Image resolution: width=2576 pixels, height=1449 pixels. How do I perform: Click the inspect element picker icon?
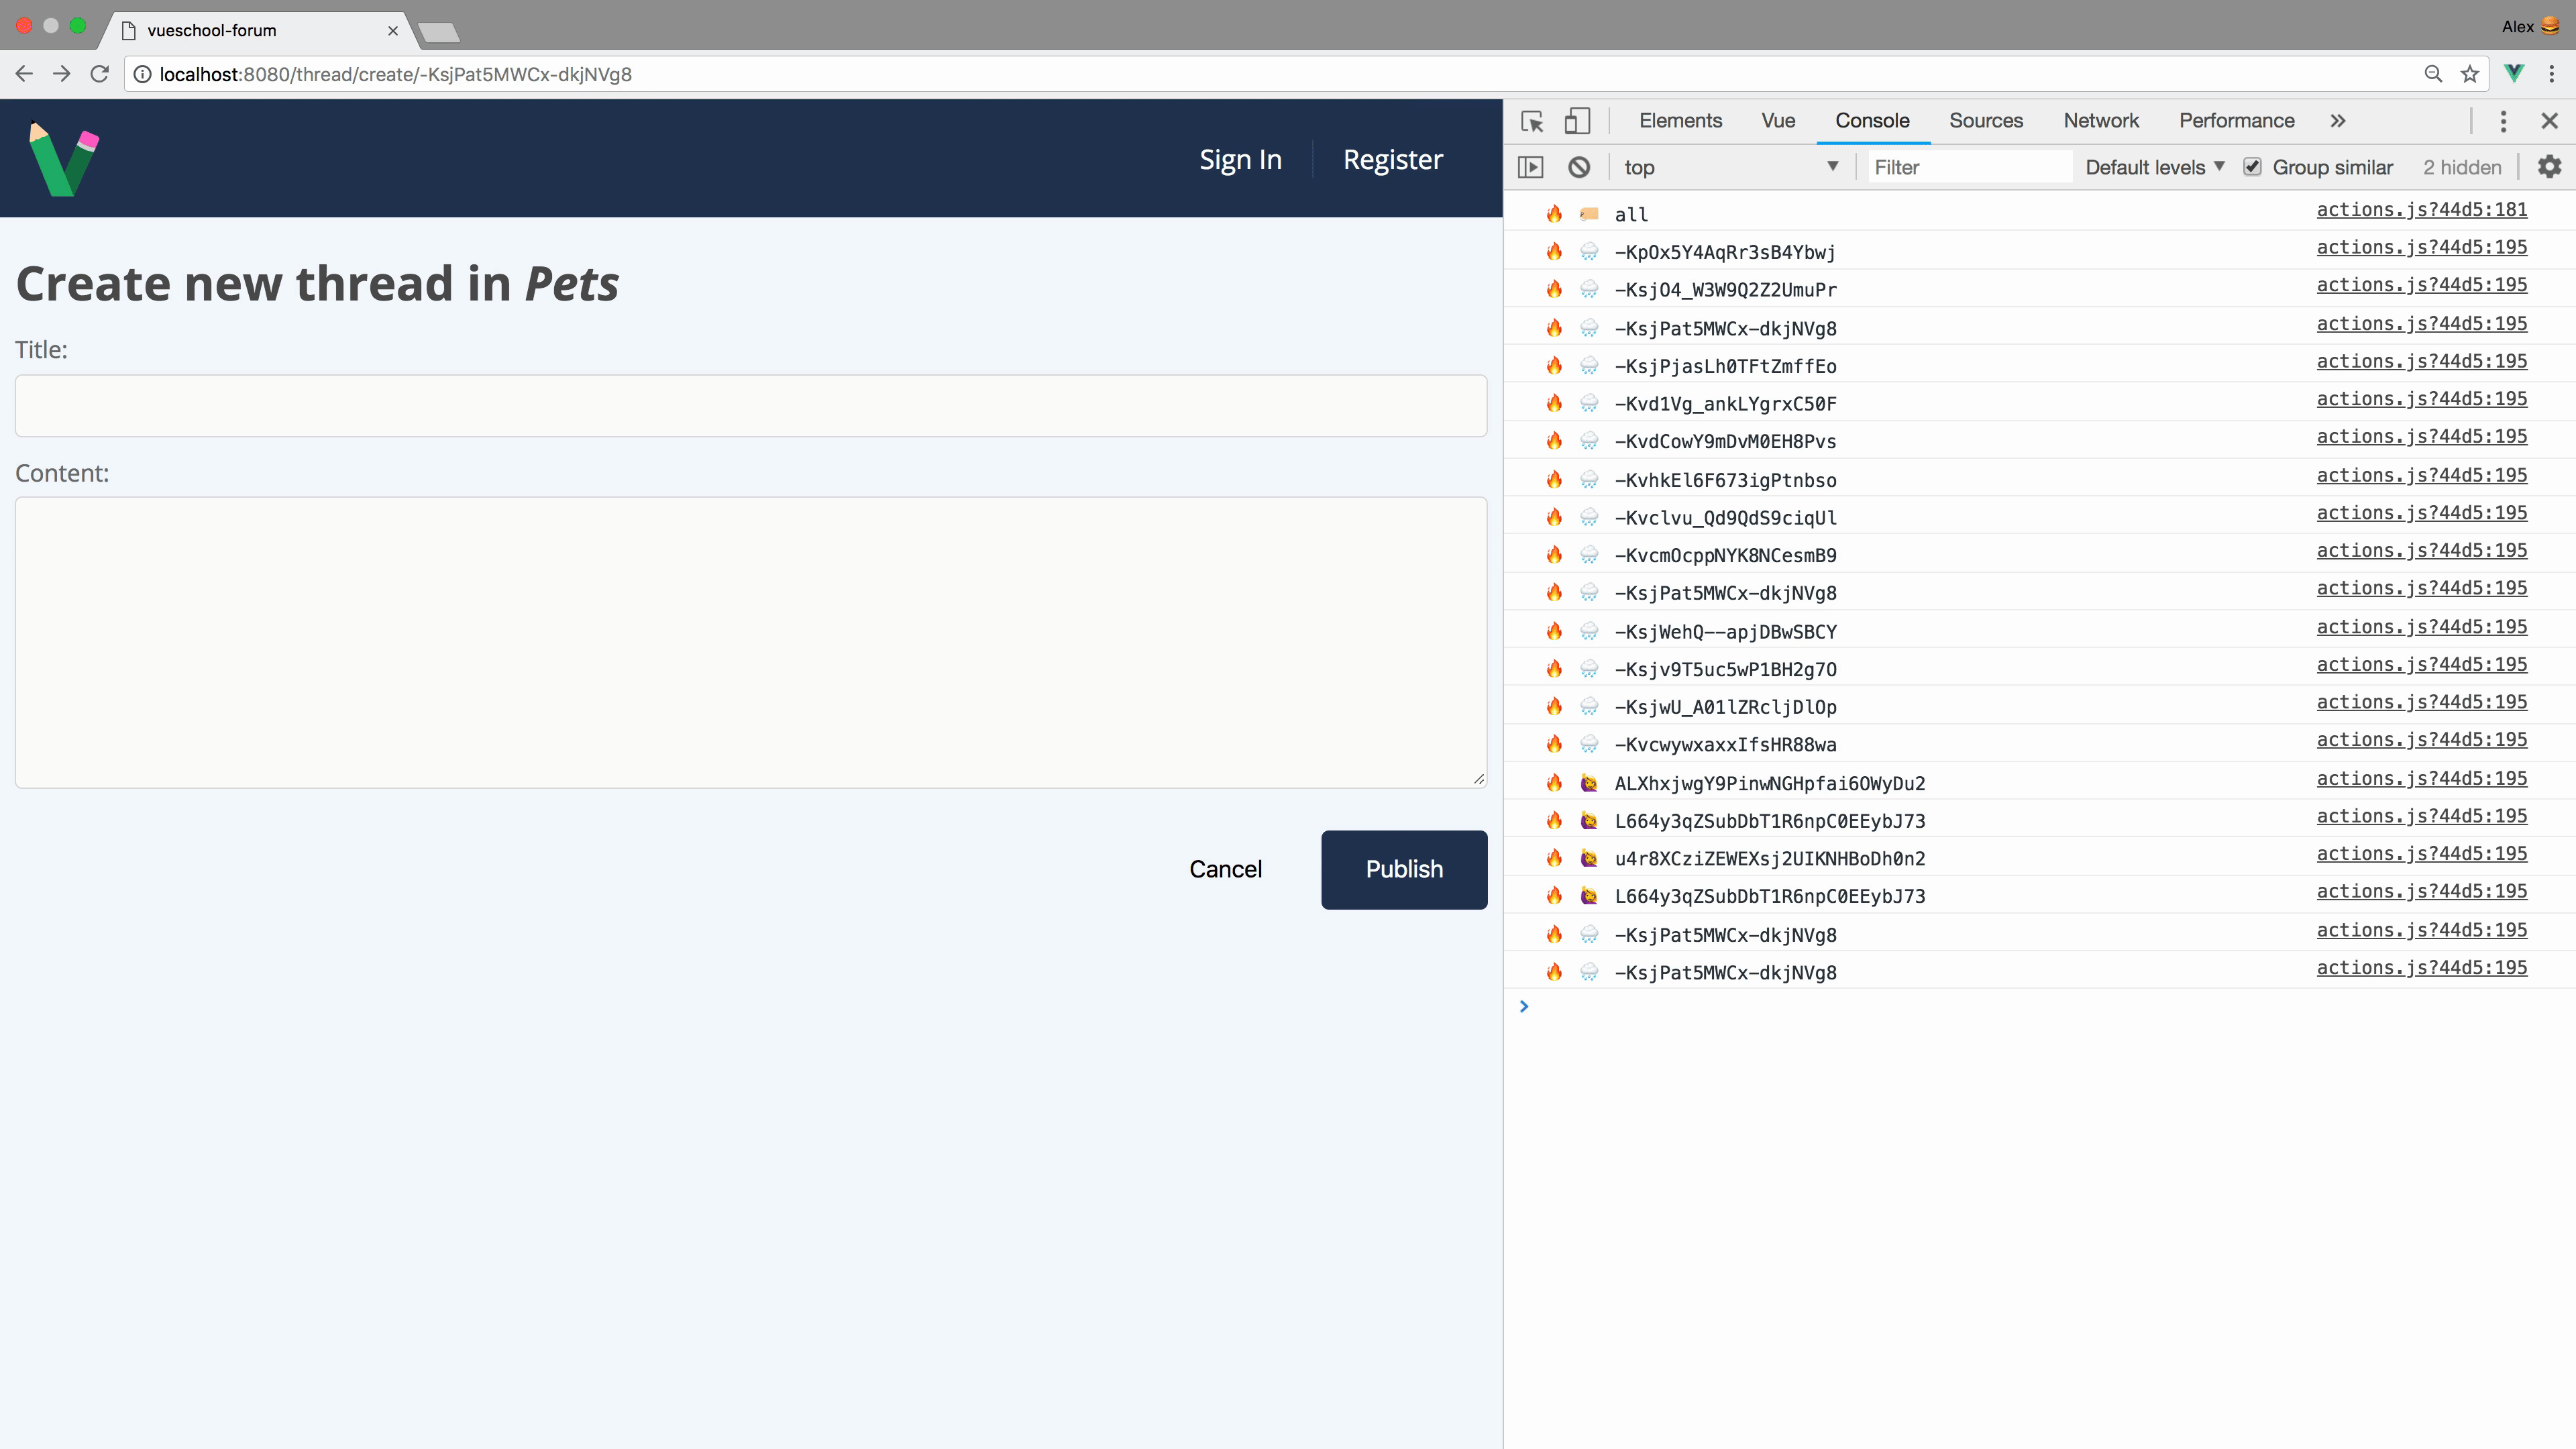pyautogui.click(x=1532, y=121)
